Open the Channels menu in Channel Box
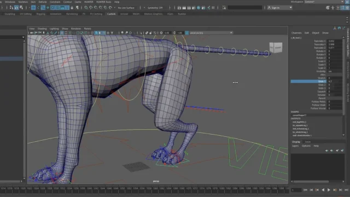This screenshot has width=350, height=197. [x=296, y=33]
